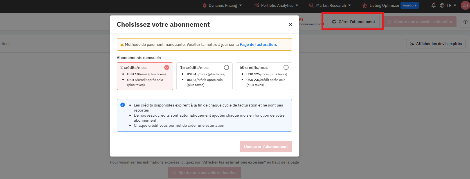The width and height of the screenshot is (470, 179).
Task: Expand the Market Research dropdown arrow
Action: click(x=349, y=5)
